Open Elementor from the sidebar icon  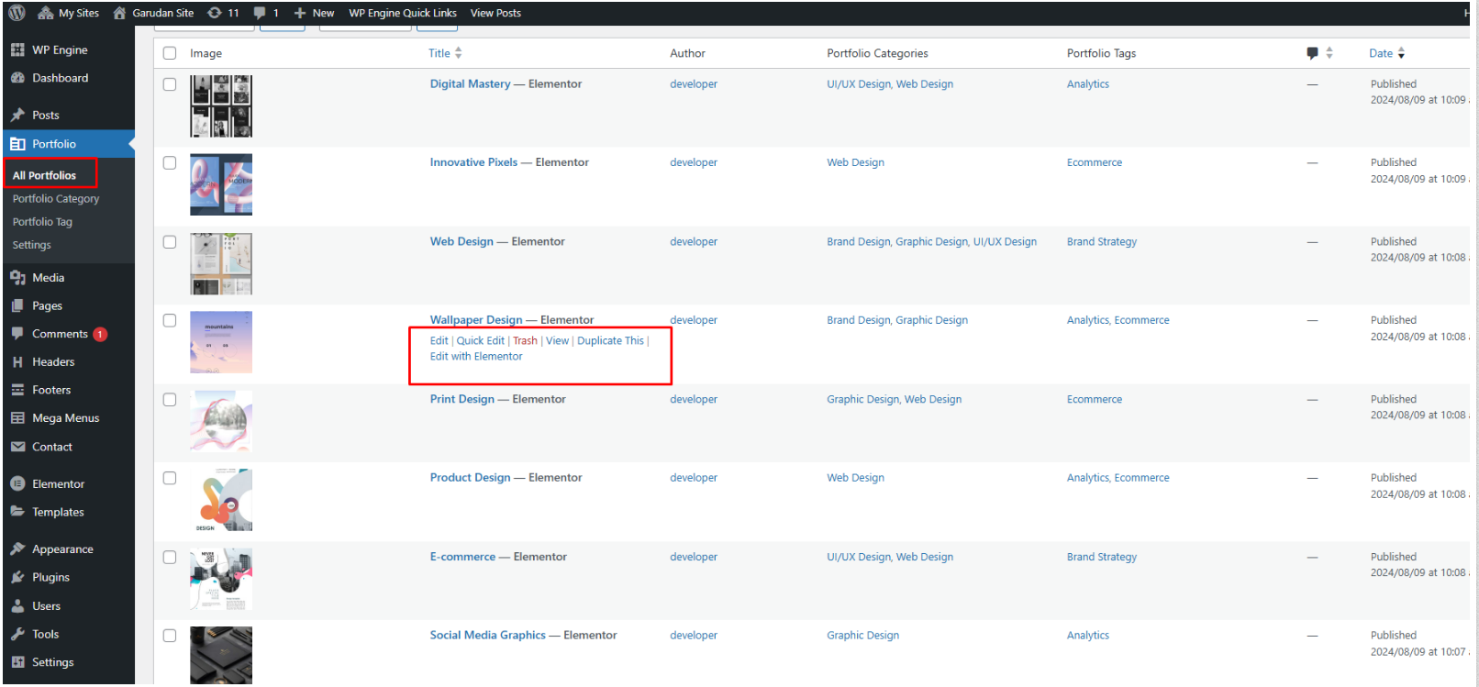(17, 484)
